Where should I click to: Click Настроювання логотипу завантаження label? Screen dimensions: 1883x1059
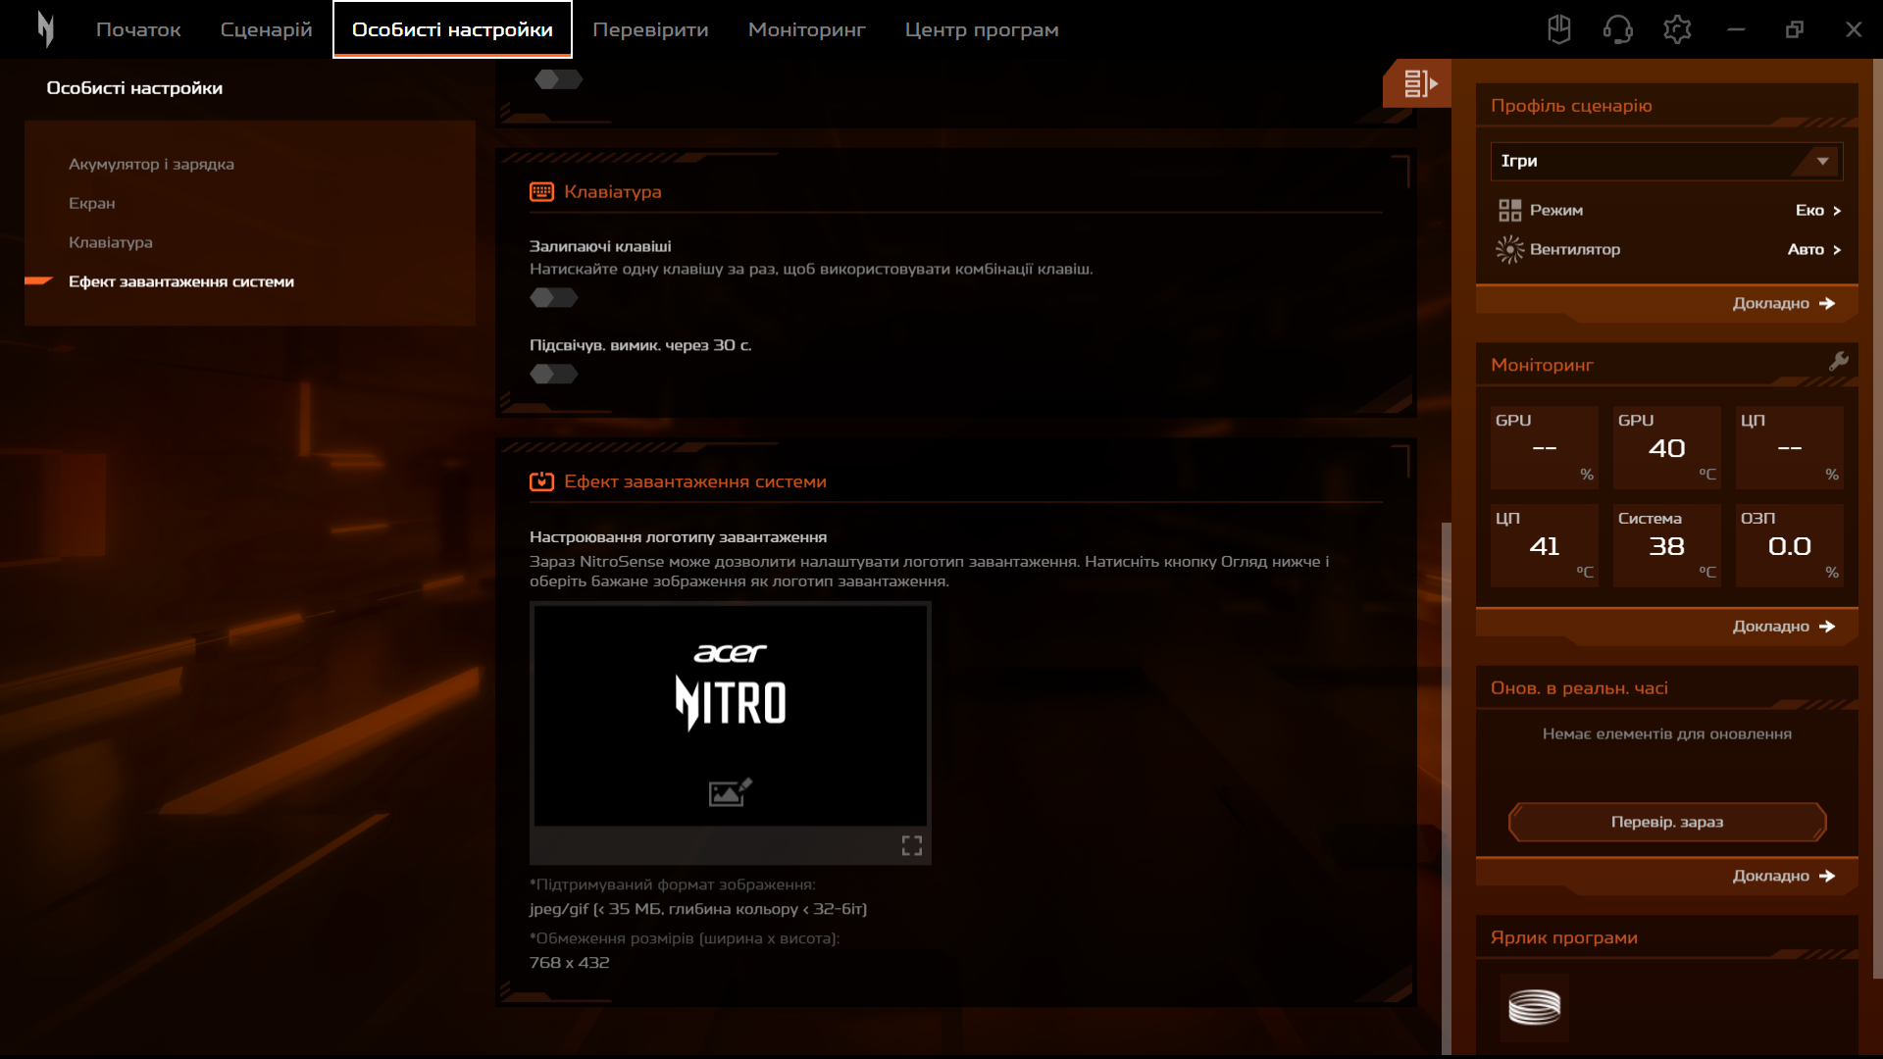678,537
